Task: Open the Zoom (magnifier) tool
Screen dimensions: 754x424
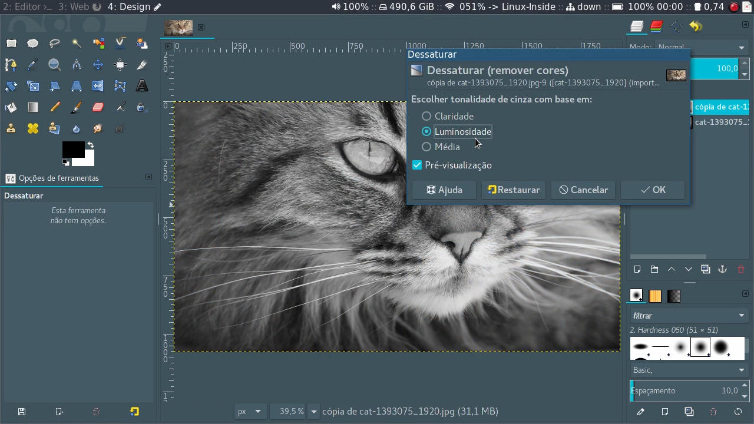Action: (54, 64)
